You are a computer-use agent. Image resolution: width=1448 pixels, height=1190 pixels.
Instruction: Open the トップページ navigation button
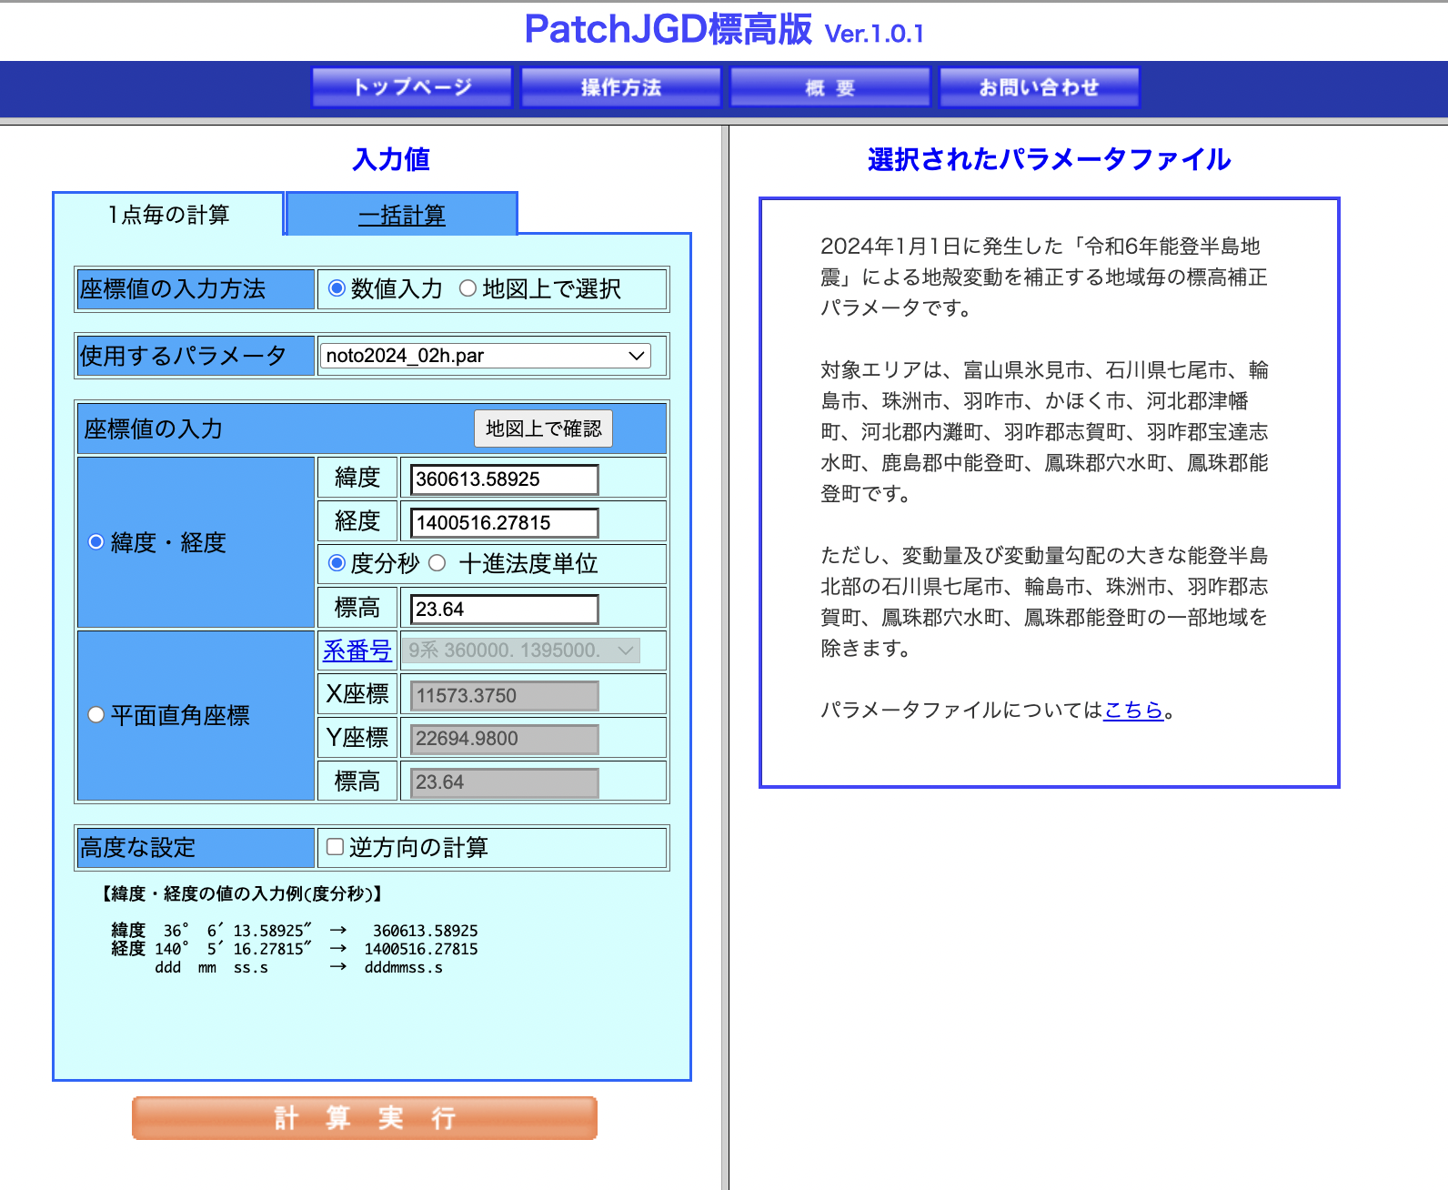pyautogui.click(x=412, y=87)
